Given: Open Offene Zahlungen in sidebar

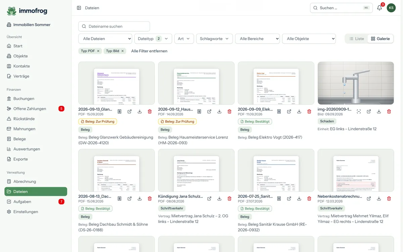Looking at the screenshot, I should [36, 109].
